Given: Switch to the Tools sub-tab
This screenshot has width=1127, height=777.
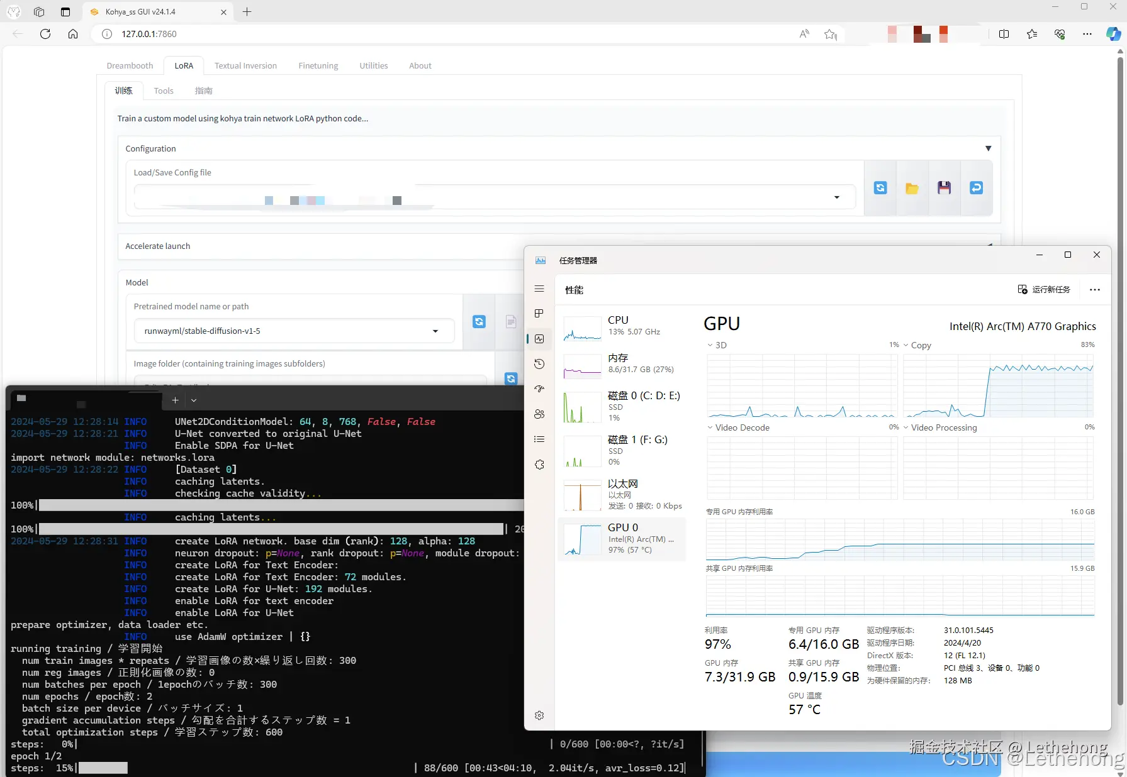Looking at the screenshot, I should (164, 91).
